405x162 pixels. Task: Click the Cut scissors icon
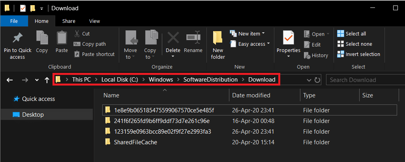pos(77,34)
